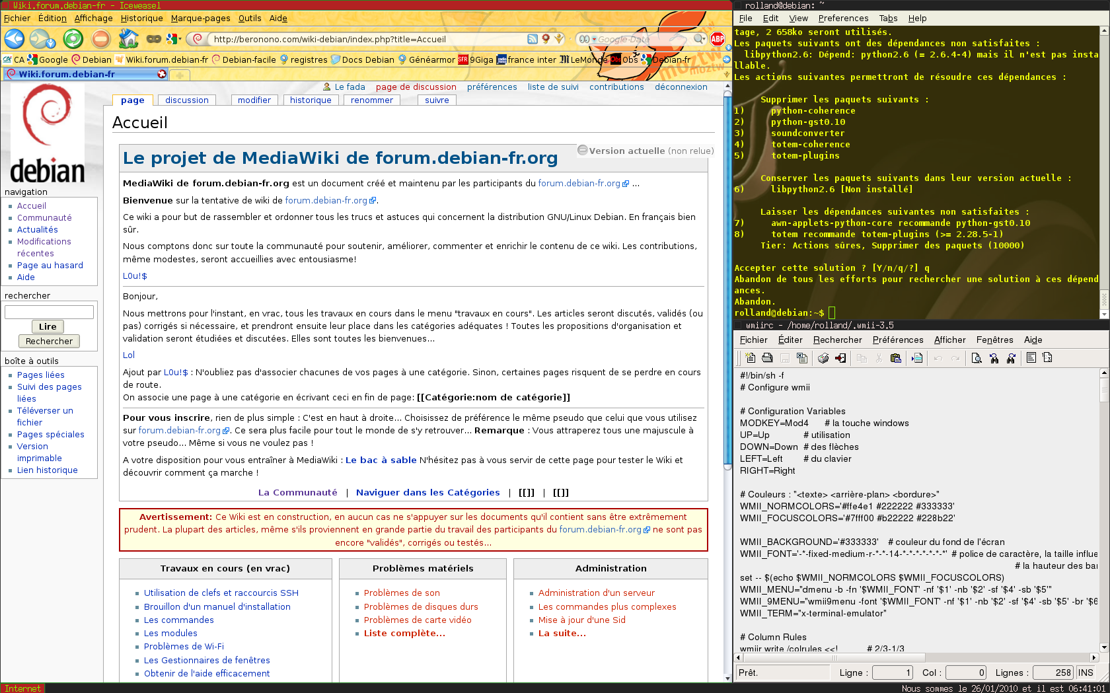Click the déconnexion link

pos(681,87)
